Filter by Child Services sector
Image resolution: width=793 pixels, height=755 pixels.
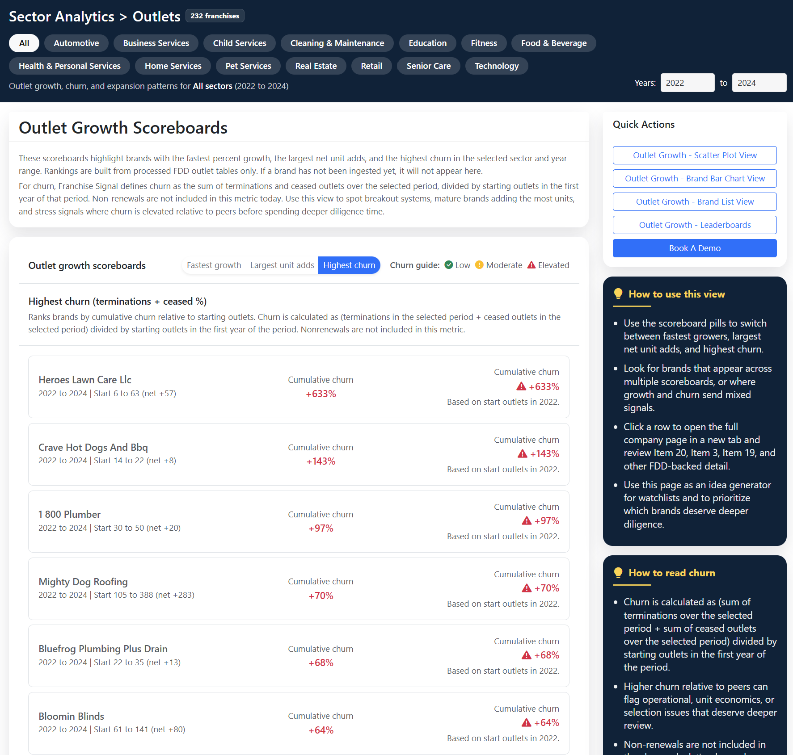pyautogui.click(x=240, y=43)
